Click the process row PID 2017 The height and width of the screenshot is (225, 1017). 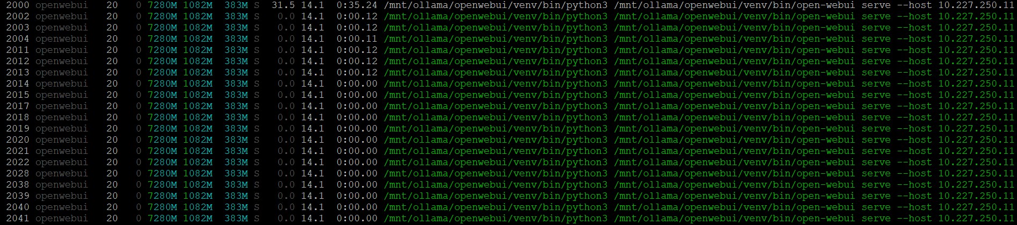18,106
